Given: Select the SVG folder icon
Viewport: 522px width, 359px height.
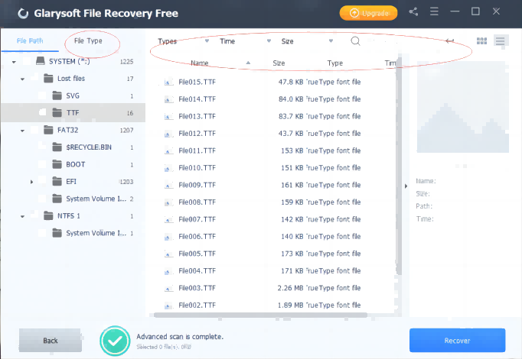Looking at the screenshot, I should click(x=57, y=95).
